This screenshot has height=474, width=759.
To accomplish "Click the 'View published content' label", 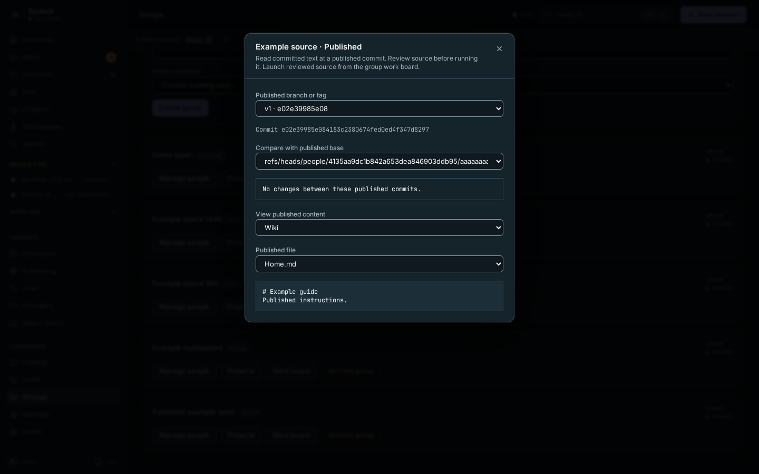I will [x=290, y=214].
